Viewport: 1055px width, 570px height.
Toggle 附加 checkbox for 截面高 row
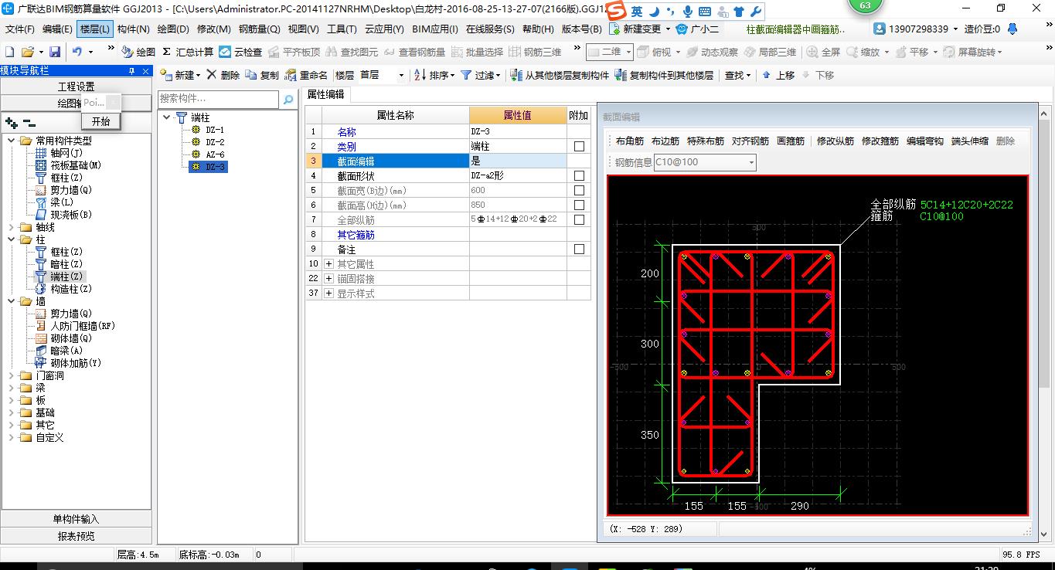(x=579, y=205)
